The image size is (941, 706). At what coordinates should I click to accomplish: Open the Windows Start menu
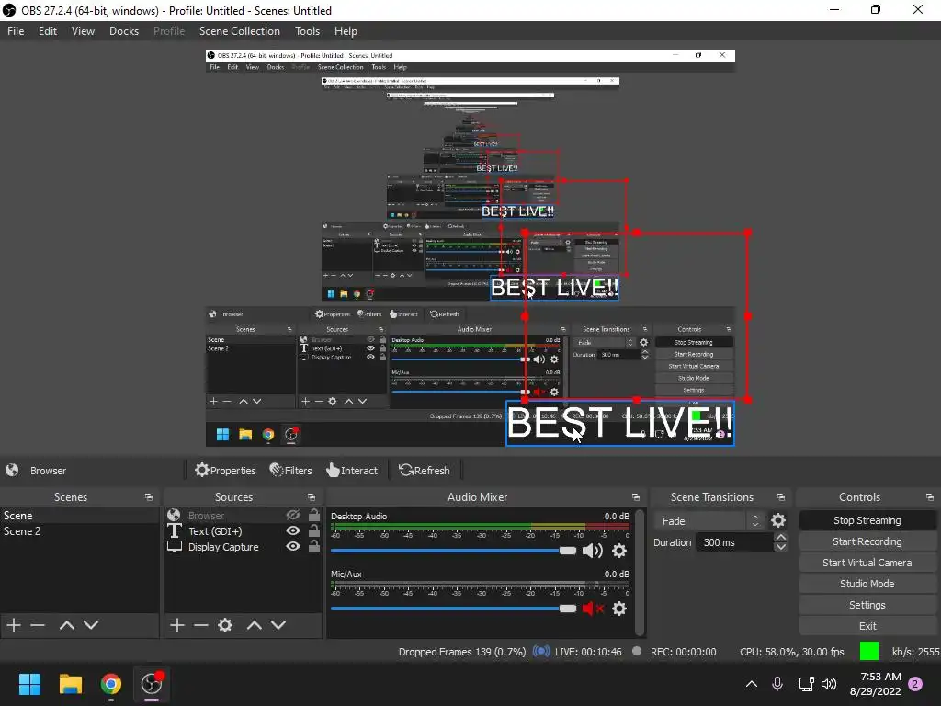[x=29, y=684]
